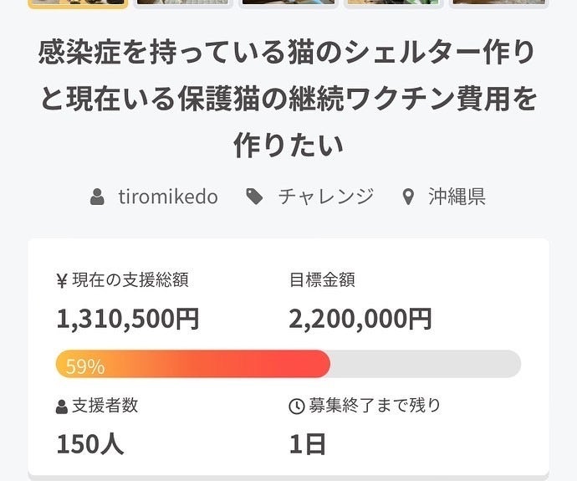Select the third photo thumbnail

[288, 3]
